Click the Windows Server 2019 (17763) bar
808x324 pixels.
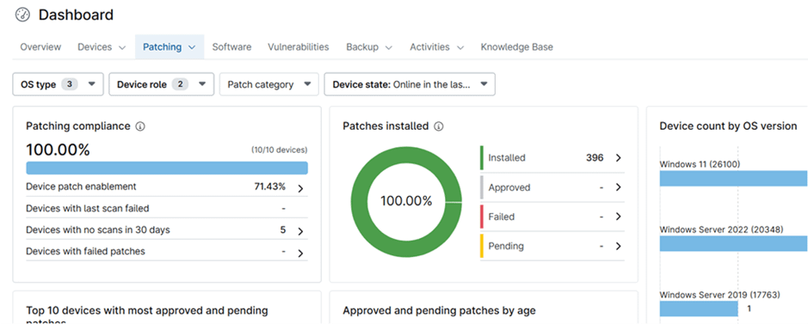click(x=699, y=309)
